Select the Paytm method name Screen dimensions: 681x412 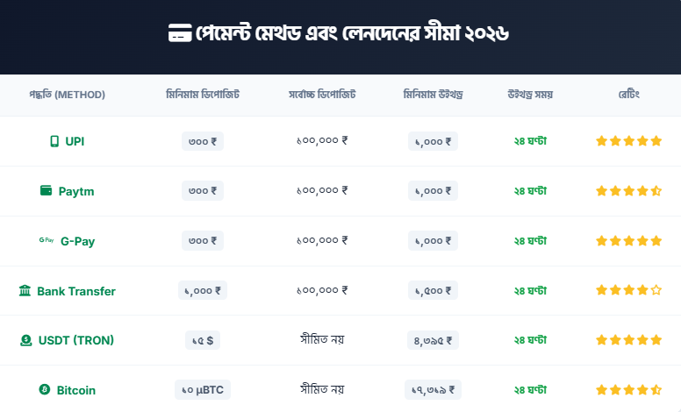pos(76,191)
